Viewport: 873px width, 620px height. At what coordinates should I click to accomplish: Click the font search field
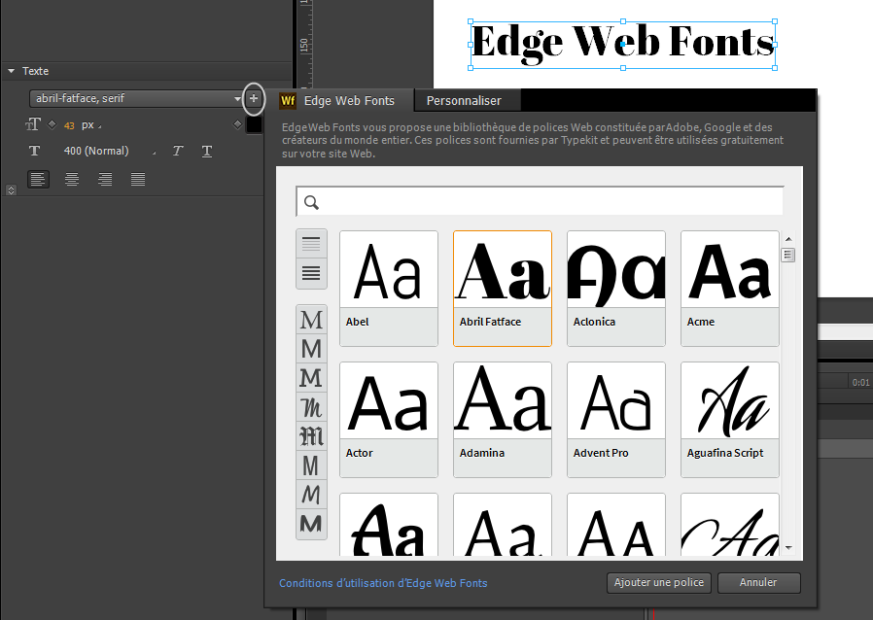click(540, 201)
